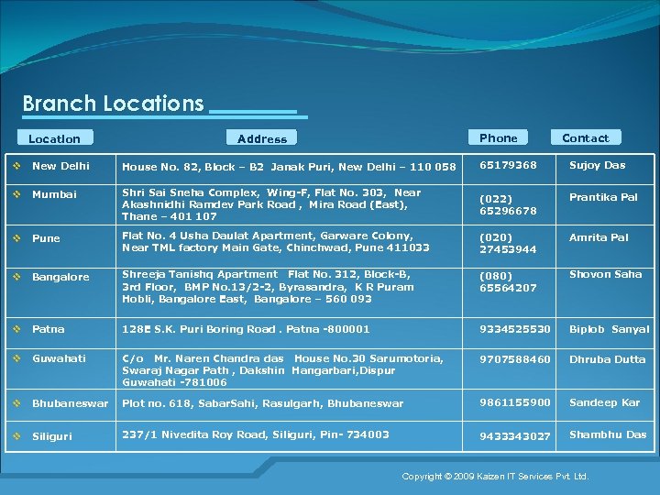
Task: Select the 'Mumbai' location text
Action: click(54, 194)
